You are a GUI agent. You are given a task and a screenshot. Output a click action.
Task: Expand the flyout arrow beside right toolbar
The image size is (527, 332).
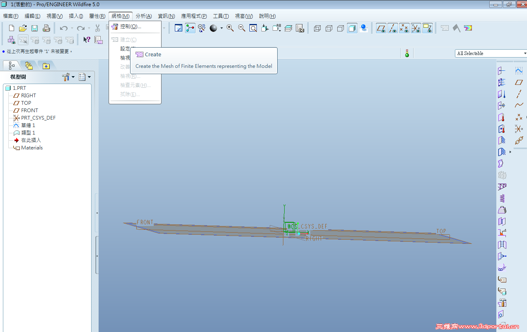click(510, 152)
